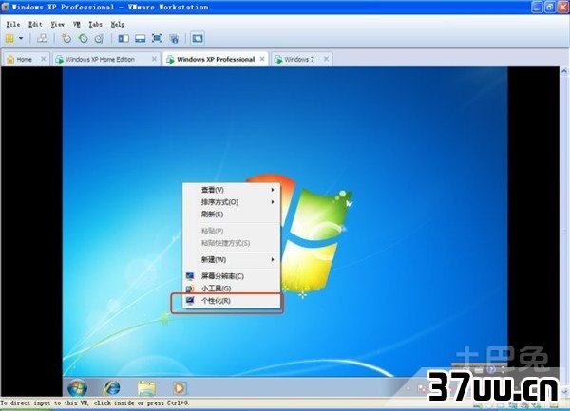Click the Windows 7 Start orb
The image size is (570, 411).
pyautogui.click(x=77, y=388)
